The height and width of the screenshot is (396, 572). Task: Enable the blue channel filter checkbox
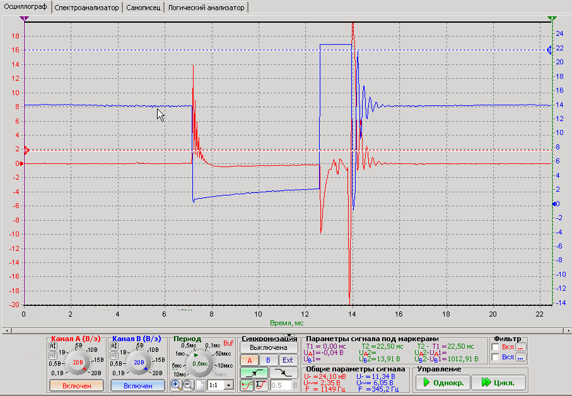(496, 358)
